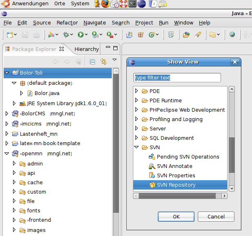Click the Open Type icon
This screenshot has width=252, height=236.
[x=186, y=35]
